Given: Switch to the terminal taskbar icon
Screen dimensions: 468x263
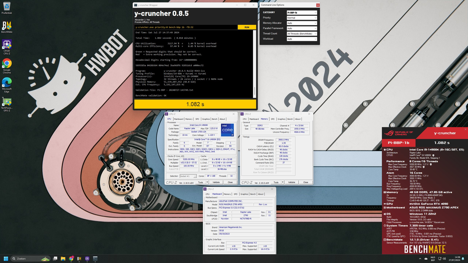Looking at the screenshot, I should 95,259.
